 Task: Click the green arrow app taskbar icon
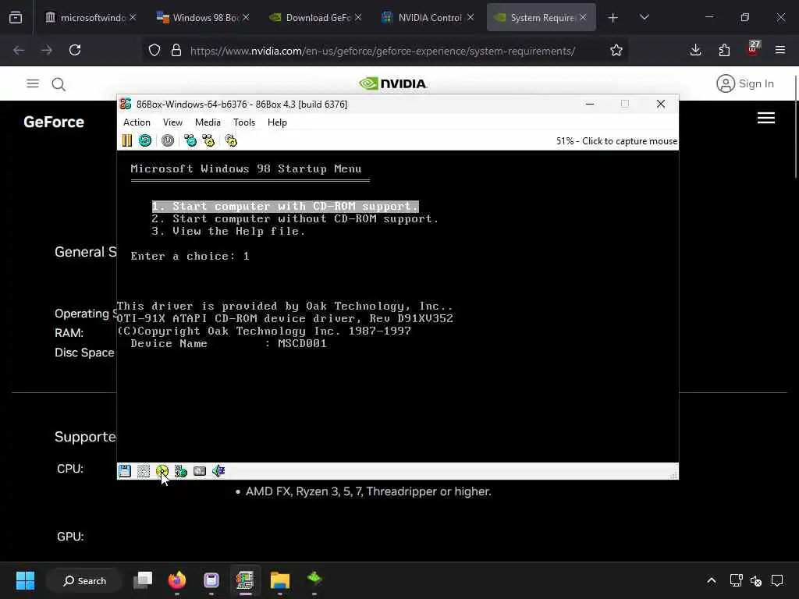[x=314, y=580]
